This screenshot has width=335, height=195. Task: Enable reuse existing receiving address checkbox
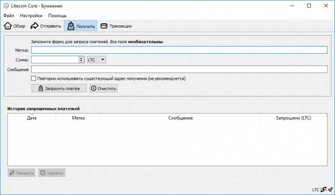tap(33, 78)
